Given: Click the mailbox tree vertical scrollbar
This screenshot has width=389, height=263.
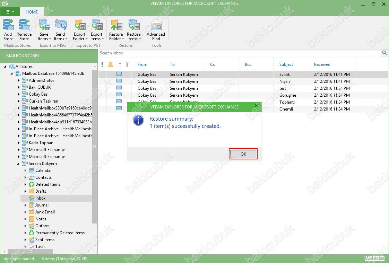Looking at the screenshot, I should click(95, 146).
